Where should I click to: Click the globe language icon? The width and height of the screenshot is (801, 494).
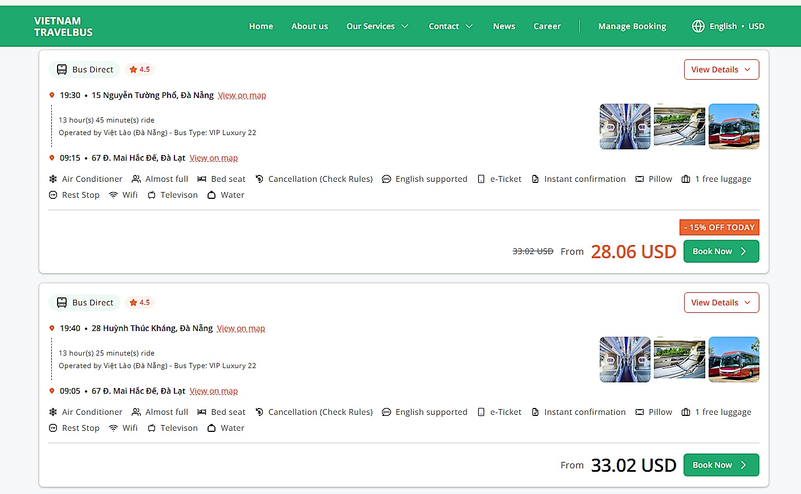point(698,26)
